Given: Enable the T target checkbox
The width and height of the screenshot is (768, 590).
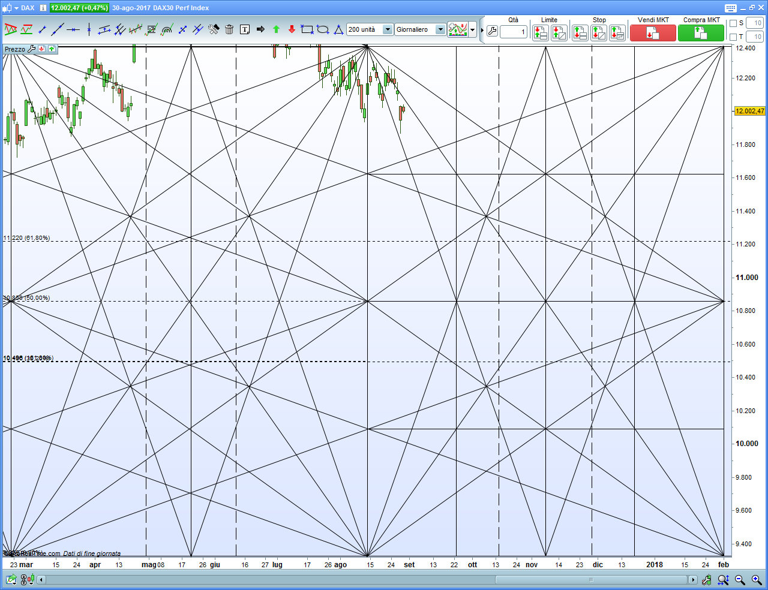Looking at the screenshot, I should coord(733,37).
